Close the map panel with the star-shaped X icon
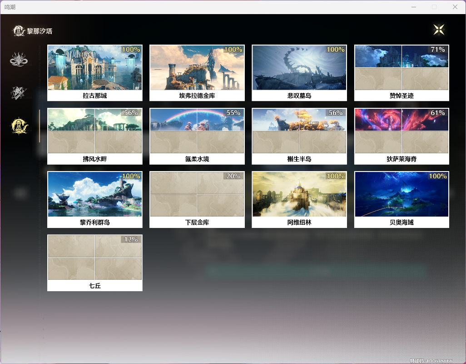This screenshot has width=466, height=364. pos(439,30)
